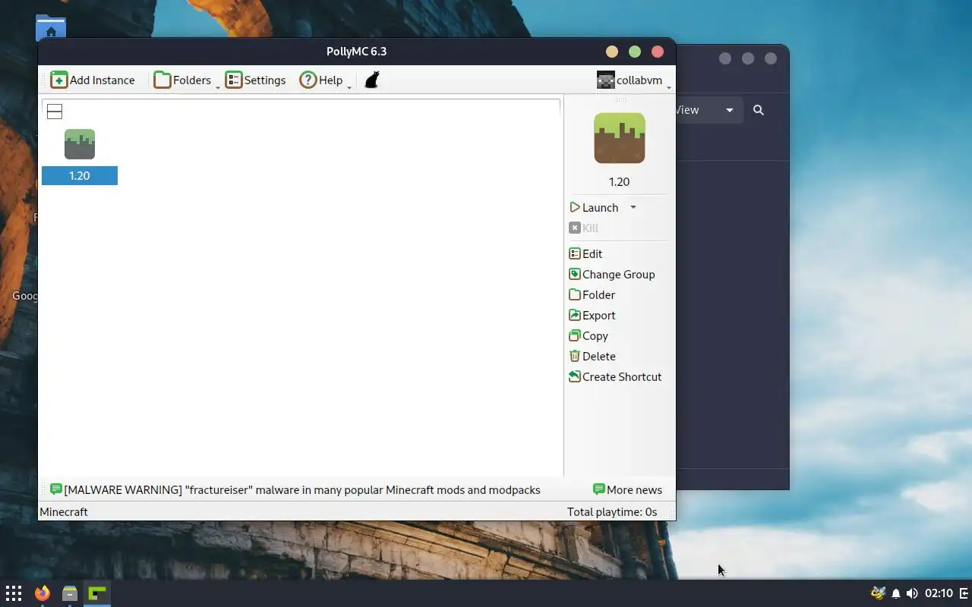Open the collabvm account menu

coord(630,80)
